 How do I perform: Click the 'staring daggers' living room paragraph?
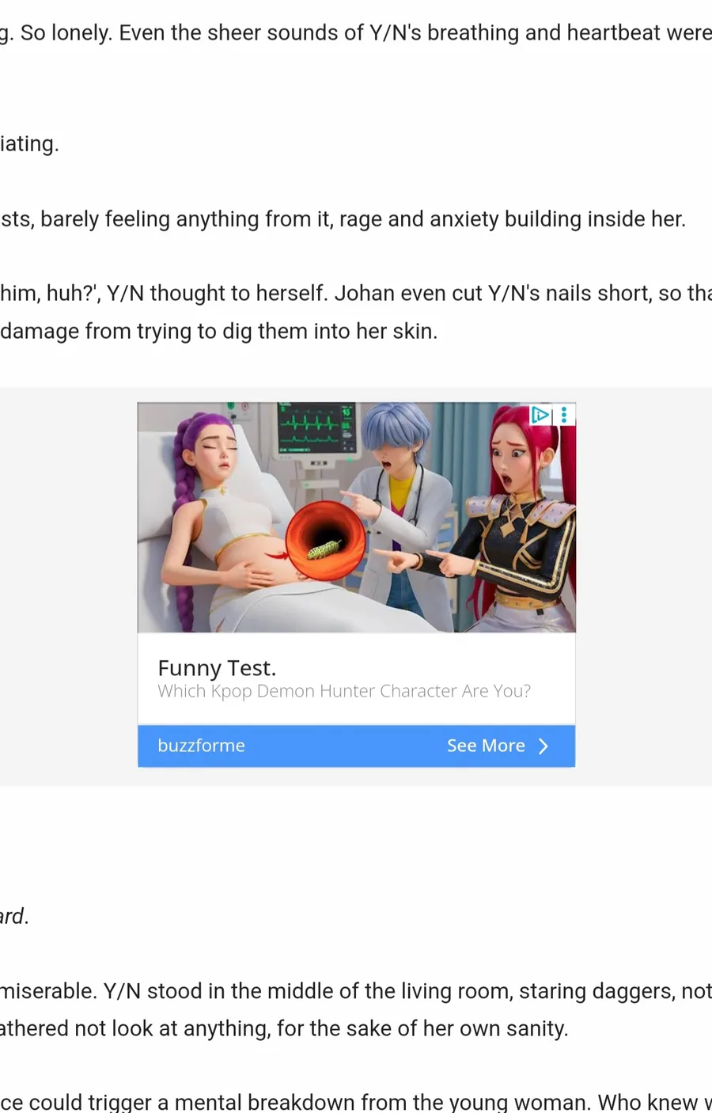point(356,1009)
